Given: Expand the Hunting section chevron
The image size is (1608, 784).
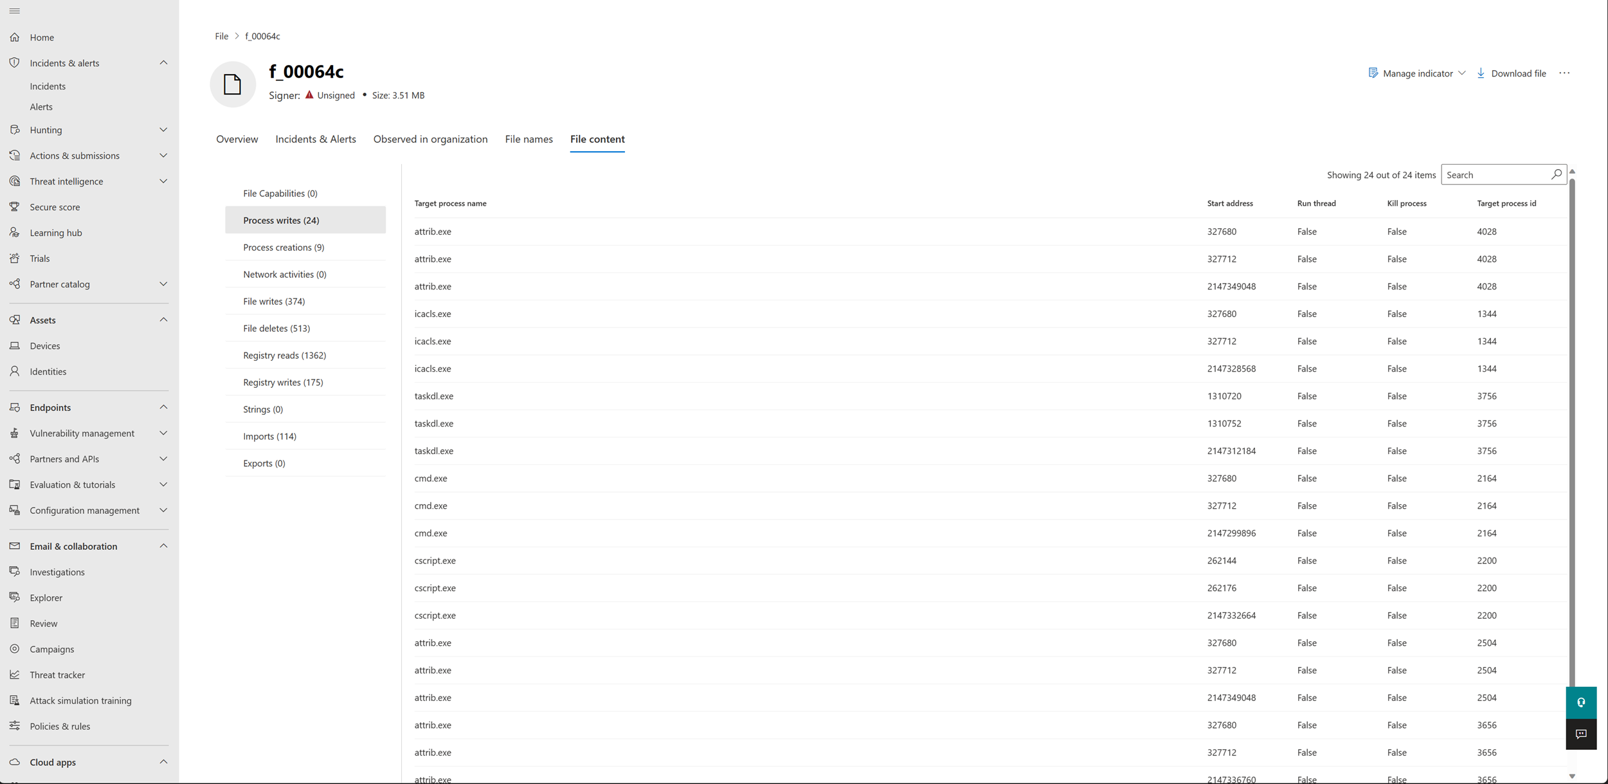Looking at the screenshot, I should click(163, 130).
